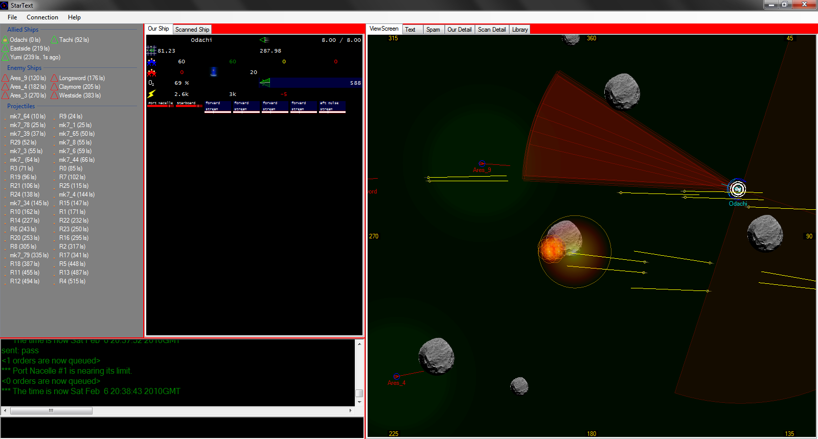
Task: Open the Library tab
Action: [x=519, y=30]
